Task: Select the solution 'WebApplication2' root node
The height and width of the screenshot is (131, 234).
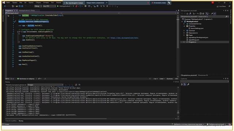Action: 198,19
